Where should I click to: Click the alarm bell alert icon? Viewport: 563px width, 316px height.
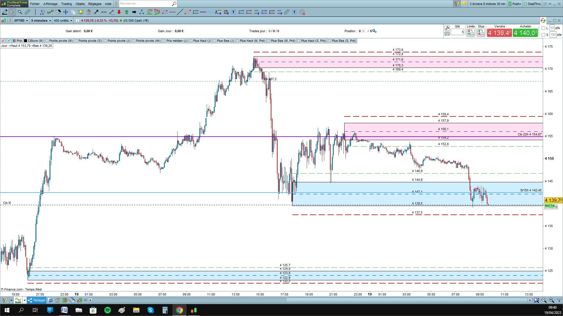pos(81,12)
